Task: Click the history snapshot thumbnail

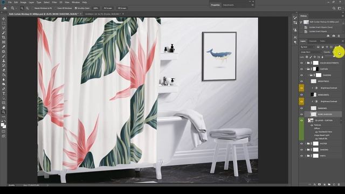Action: click(306, 22)
